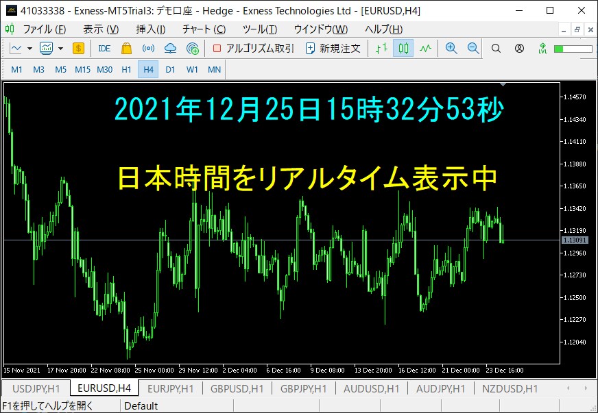This screenshot has width=598, height=413.
Task: Click the LVL level icon
Action: coord(542,49)
